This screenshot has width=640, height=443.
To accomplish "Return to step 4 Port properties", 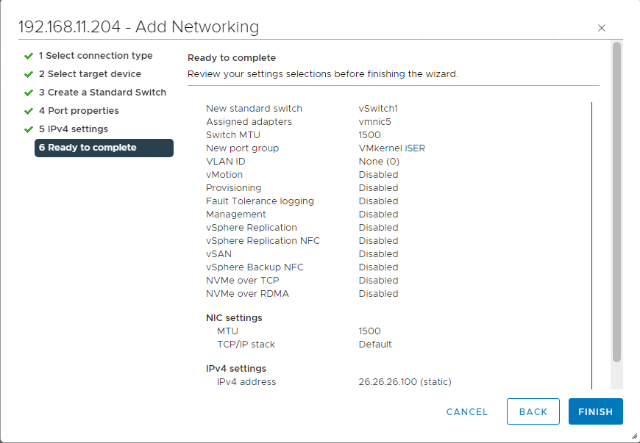I will pyautogui.click(x=79, y=111).
